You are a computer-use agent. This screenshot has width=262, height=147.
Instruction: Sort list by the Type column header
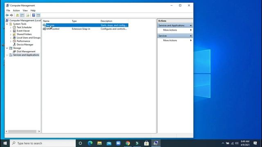click(x=85, y=21)
